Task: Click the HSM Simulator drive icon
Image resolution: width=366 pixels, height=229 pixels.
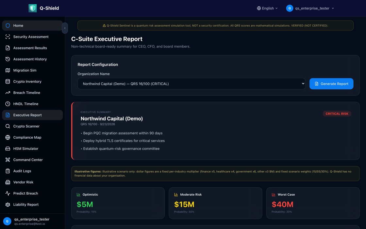Action: (8, 149)
